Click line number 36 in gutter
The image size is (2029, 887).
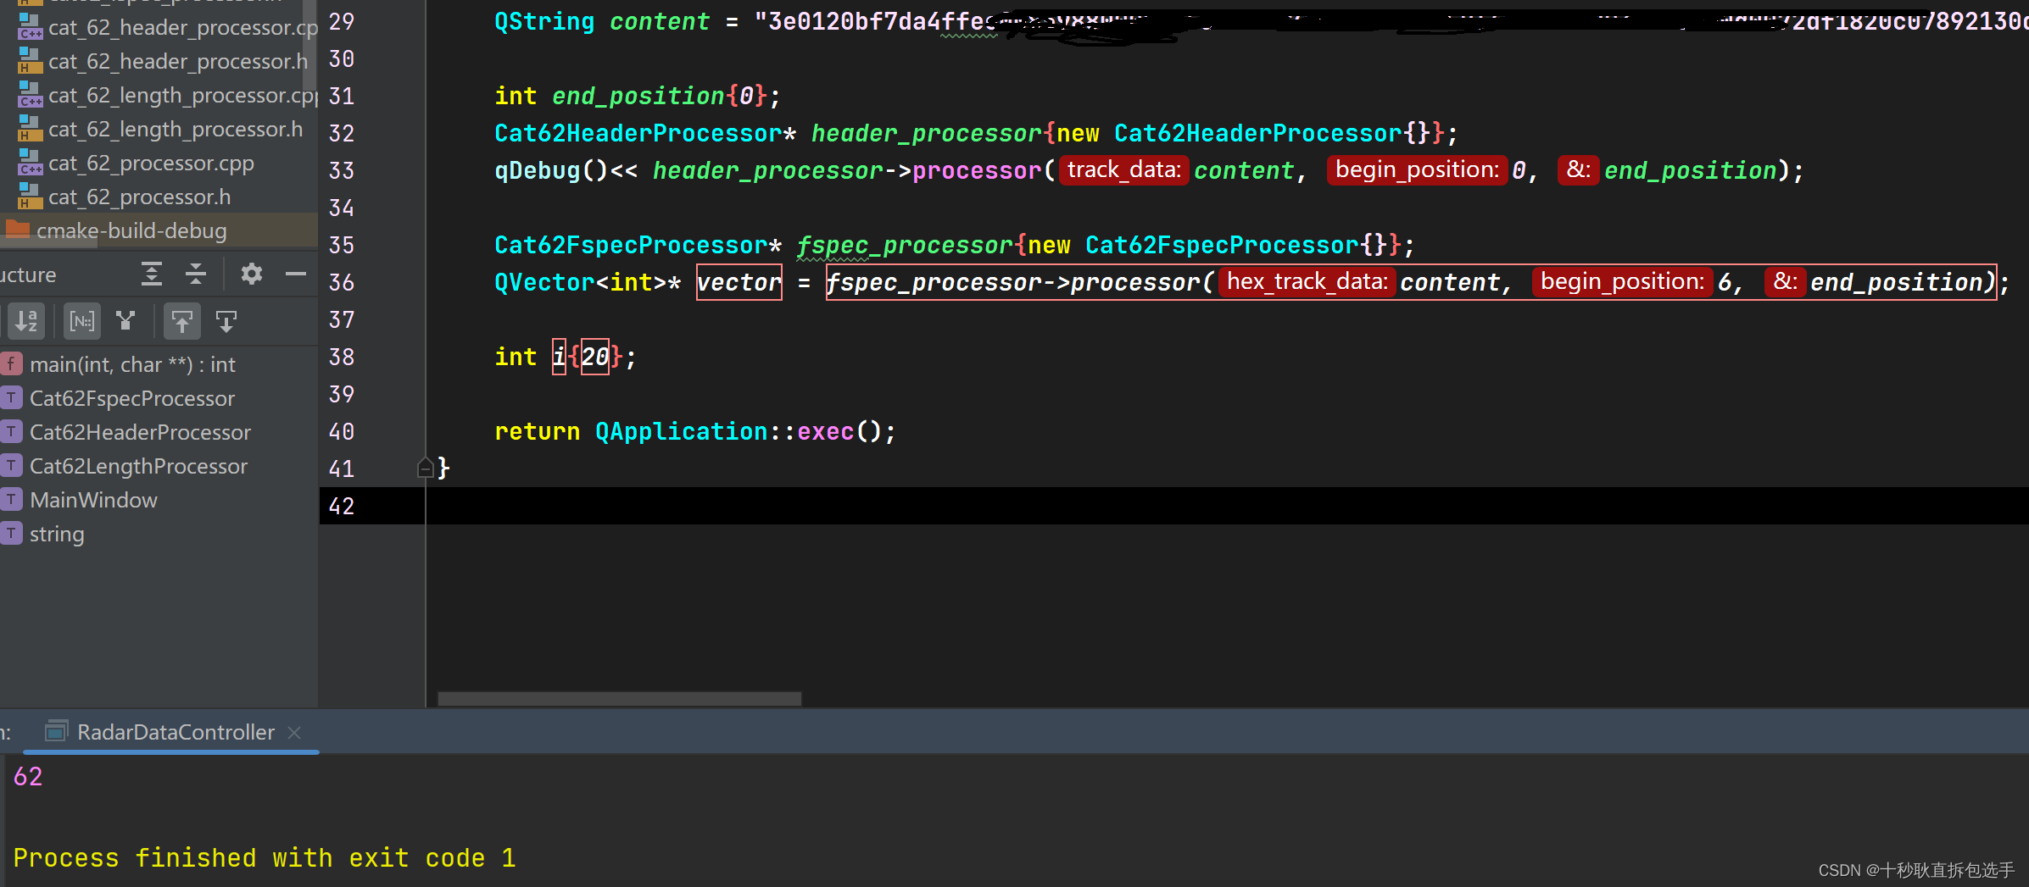(x=341, y=282)
